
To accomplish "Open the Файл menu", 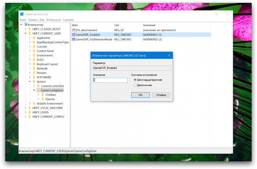I will [22, 20].
